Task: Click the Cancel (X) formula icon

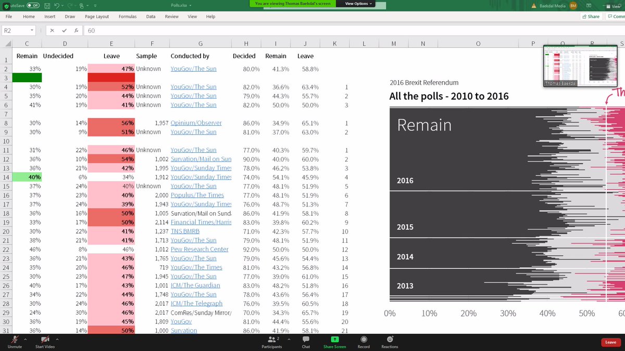Action: tap(52, 31)
